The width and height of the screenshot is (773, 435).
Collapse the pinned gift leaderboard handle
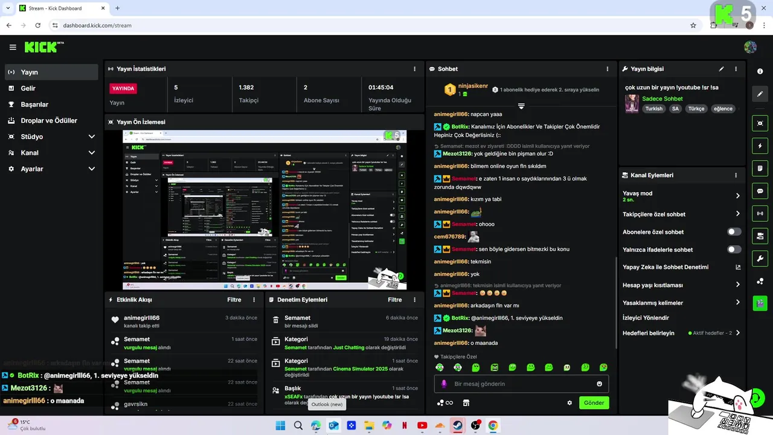521,106
